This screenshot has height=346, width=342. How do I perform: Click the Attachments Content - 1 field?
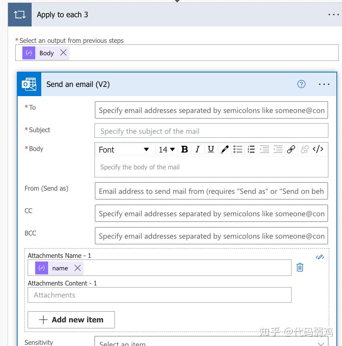click(159, 295)
